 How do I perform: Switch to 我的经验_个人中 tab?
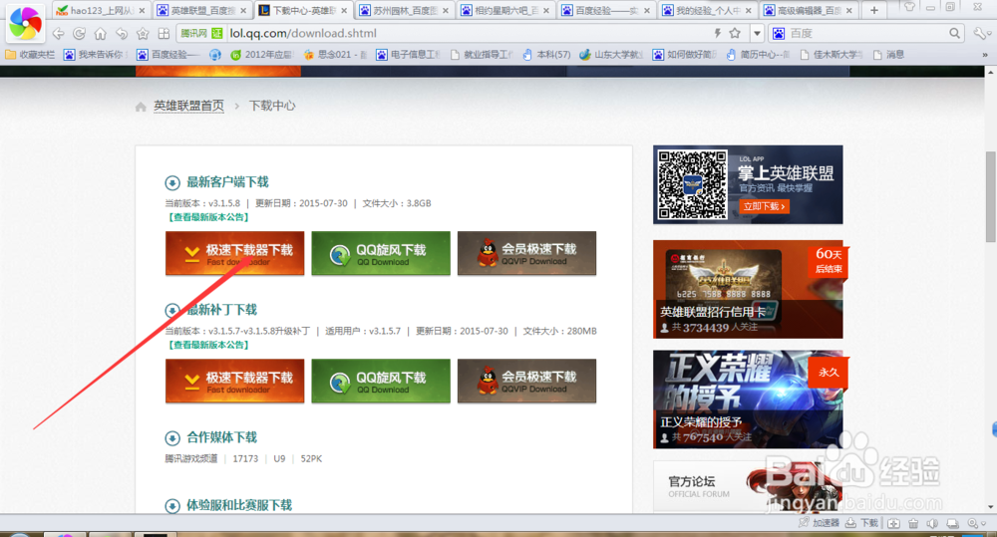click(708, 10)
